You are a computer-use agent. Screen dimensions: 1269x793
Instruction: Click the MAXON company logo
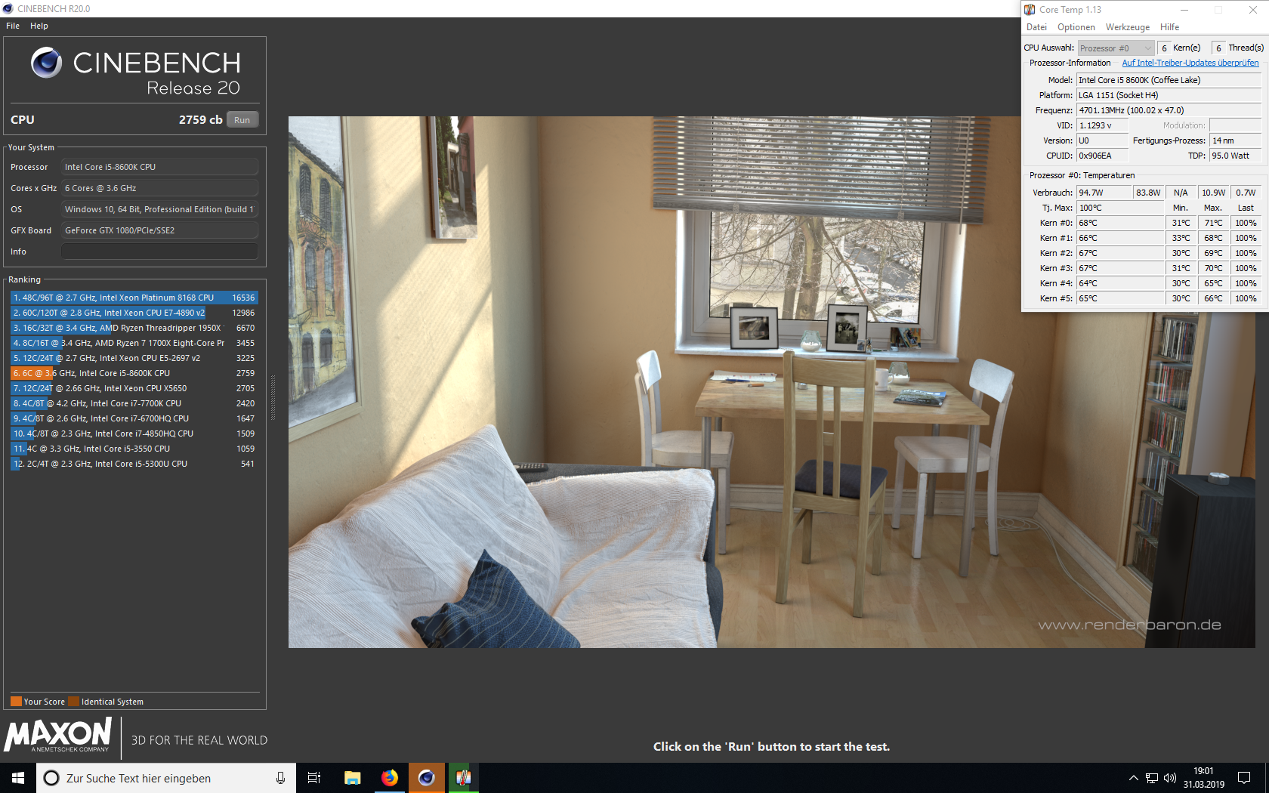[x=59, y=735]
